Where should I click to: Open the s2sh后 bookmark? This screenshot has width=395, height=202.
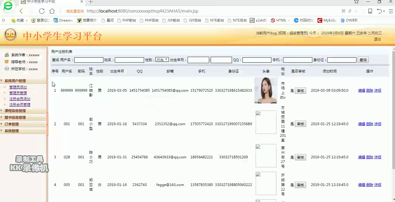coord(258,20)
